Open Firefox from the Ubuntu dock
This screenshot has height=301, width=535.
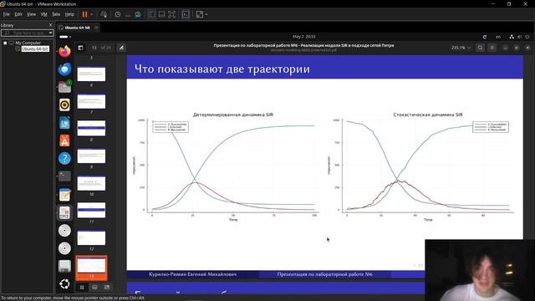pyautogui.click(x=64, y=52)
